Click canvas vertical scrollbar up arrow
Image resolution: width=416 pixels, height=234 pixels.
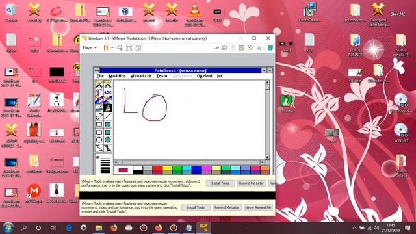click(267, 83)
